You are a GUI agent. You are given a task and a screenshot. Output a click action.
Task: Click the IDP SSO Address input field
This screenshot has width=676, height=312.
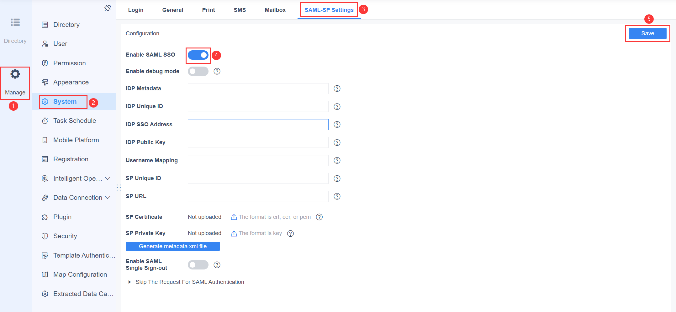[x=258, y=124]
